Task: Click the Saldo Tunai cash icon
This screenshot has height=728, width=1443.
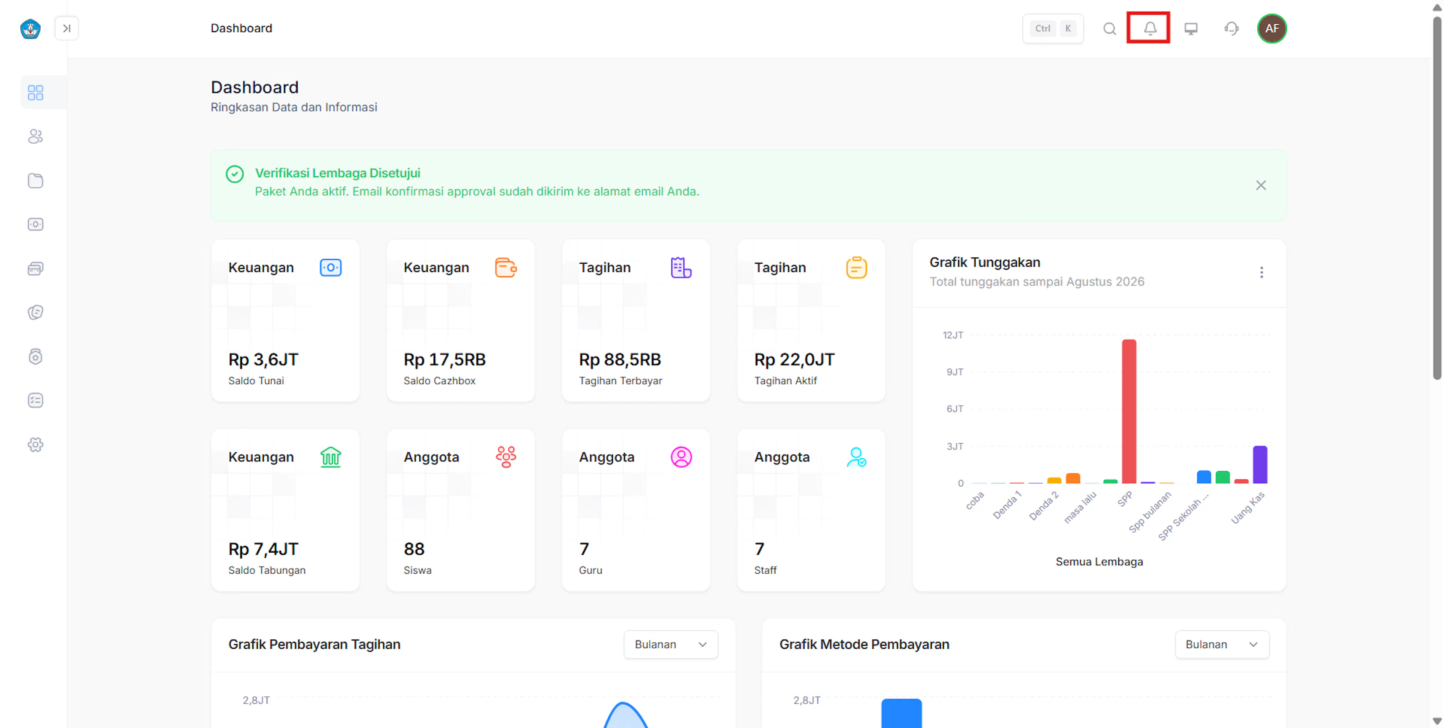Action: click(331, 268)
